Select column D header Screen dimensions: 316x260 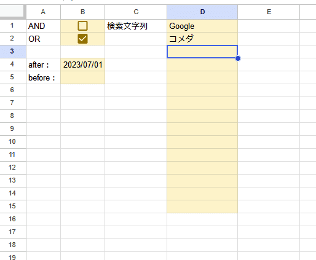point(202,12)
